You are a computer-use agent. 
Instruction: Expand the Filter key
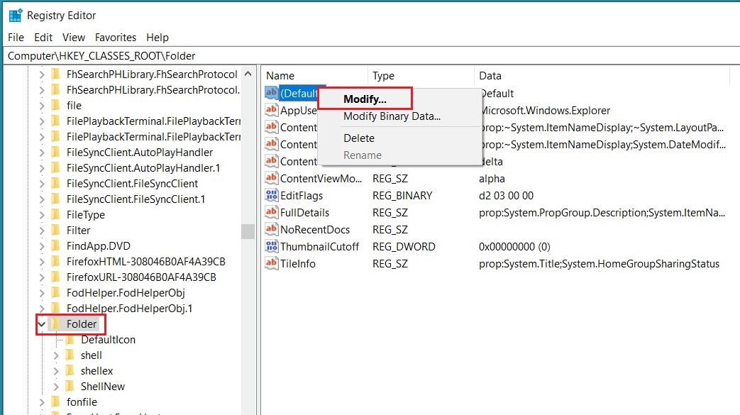42,231
